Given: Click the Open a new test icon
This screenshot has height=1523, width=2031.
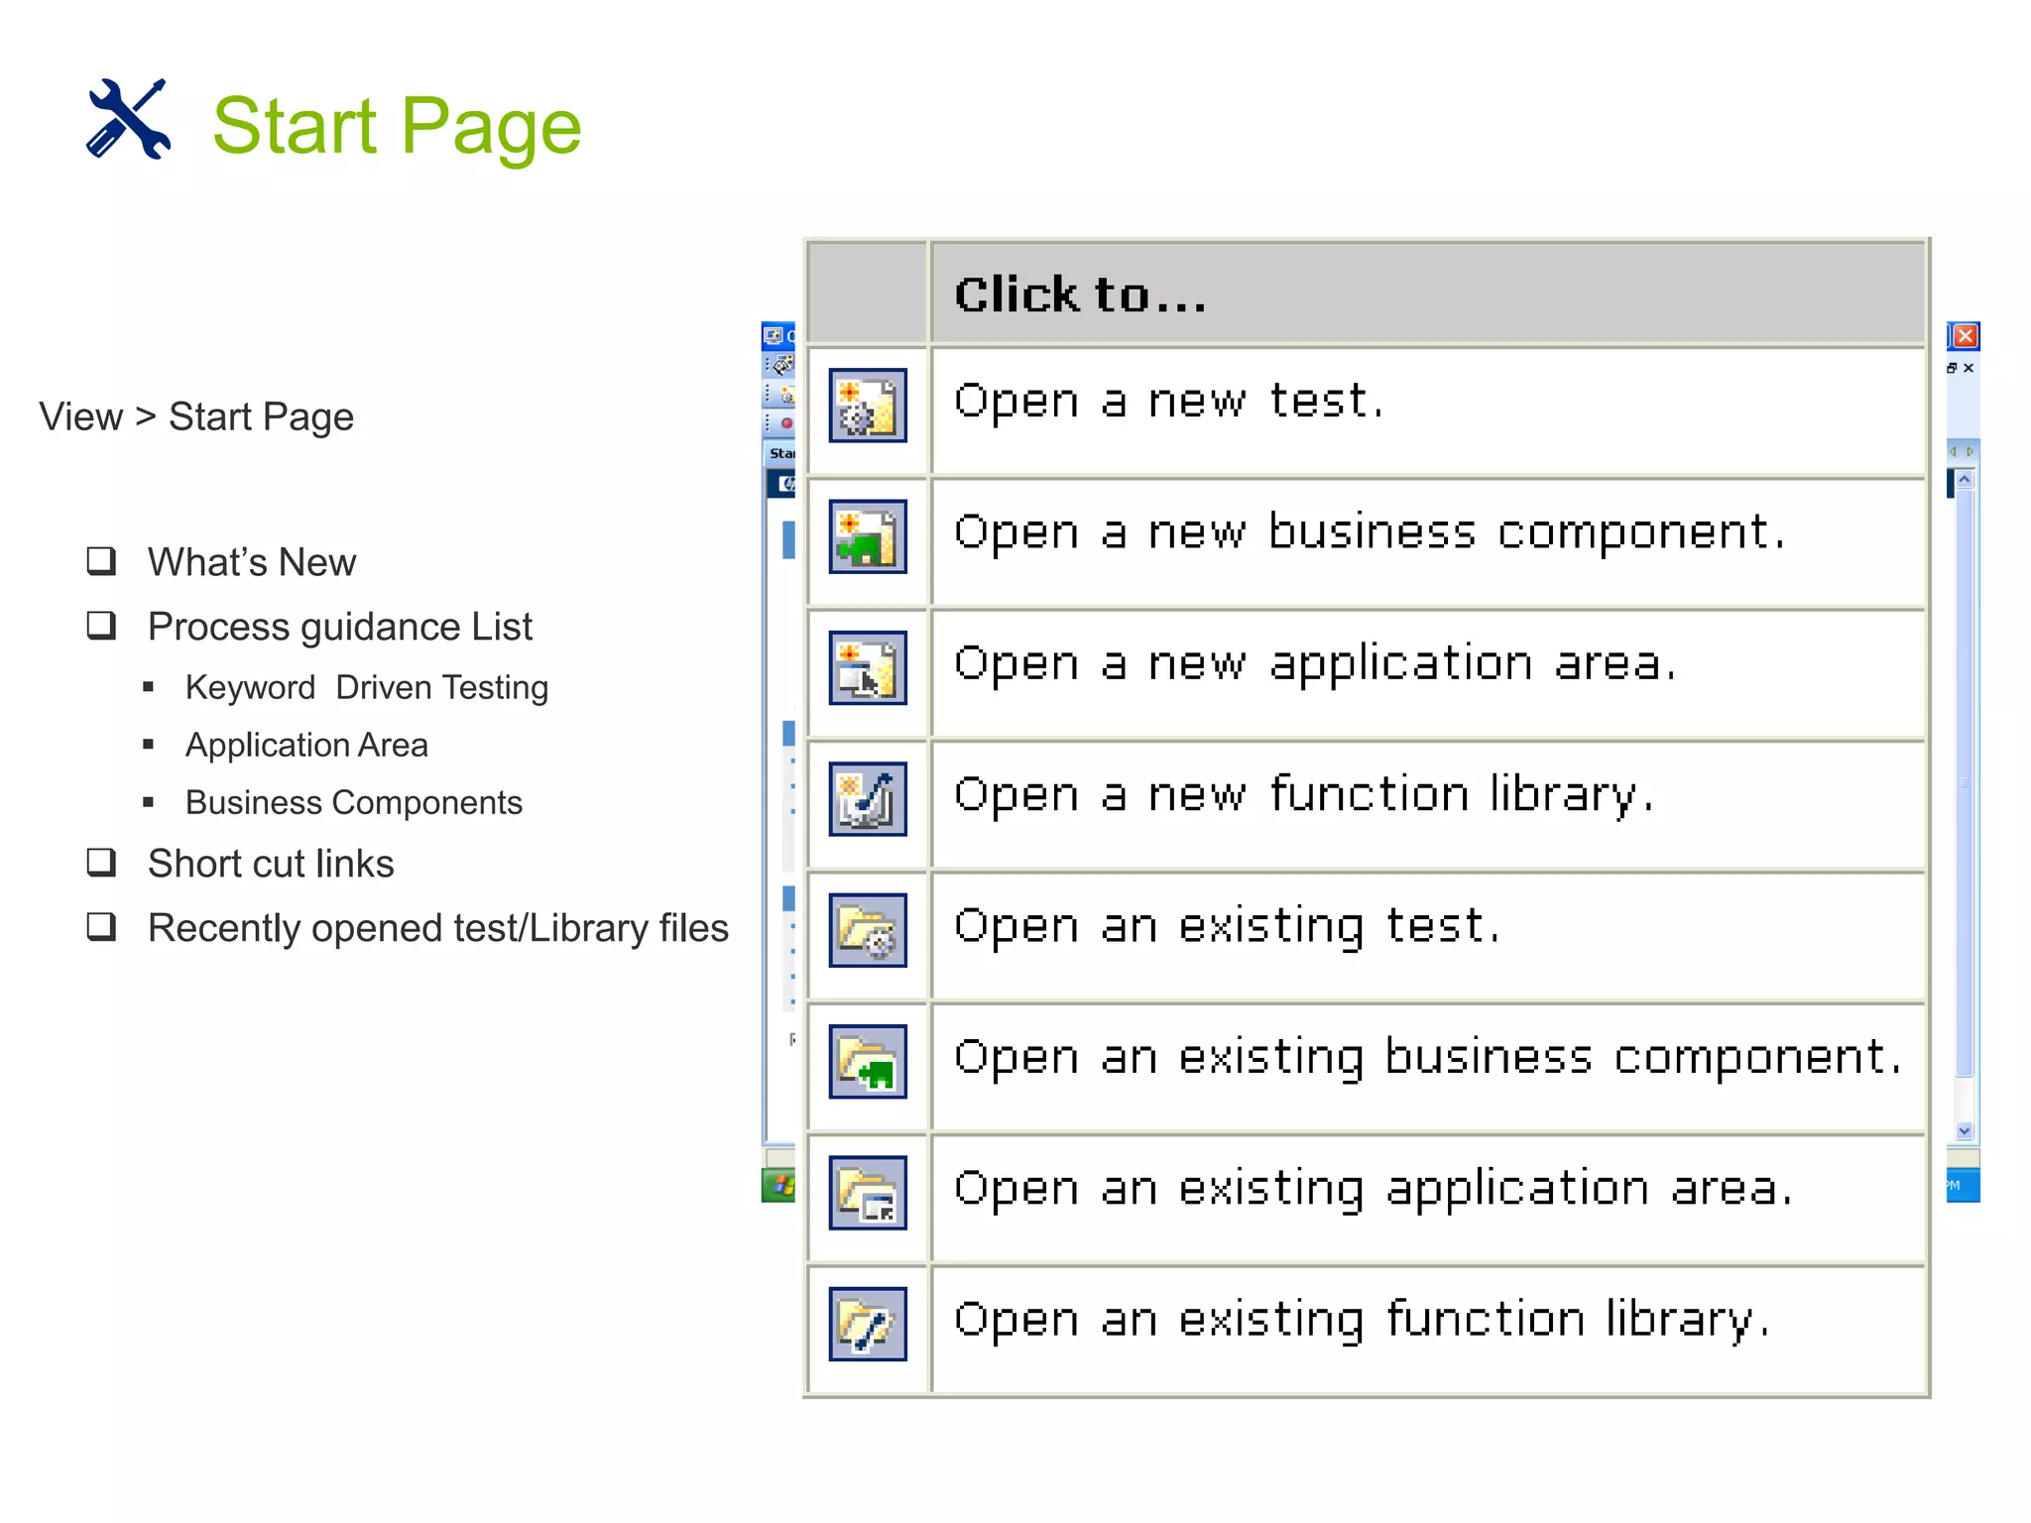Looking at the screenshot, I should point(868,406).
